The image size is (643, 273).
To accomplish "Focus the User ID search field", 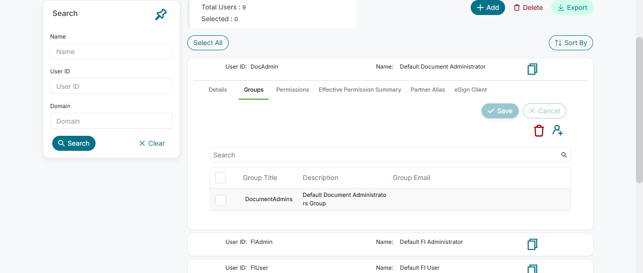I will pos(112,86).
